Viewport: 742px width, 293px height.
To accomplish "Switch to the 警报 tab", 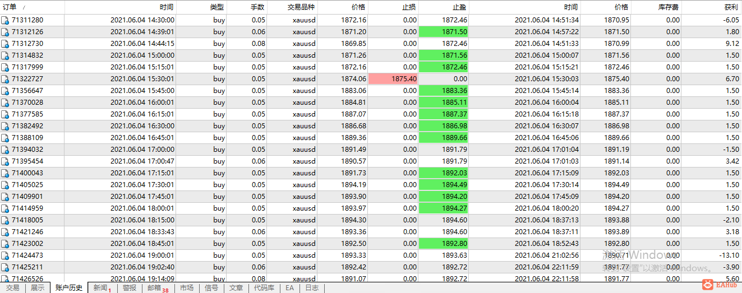I will point(130,288).
